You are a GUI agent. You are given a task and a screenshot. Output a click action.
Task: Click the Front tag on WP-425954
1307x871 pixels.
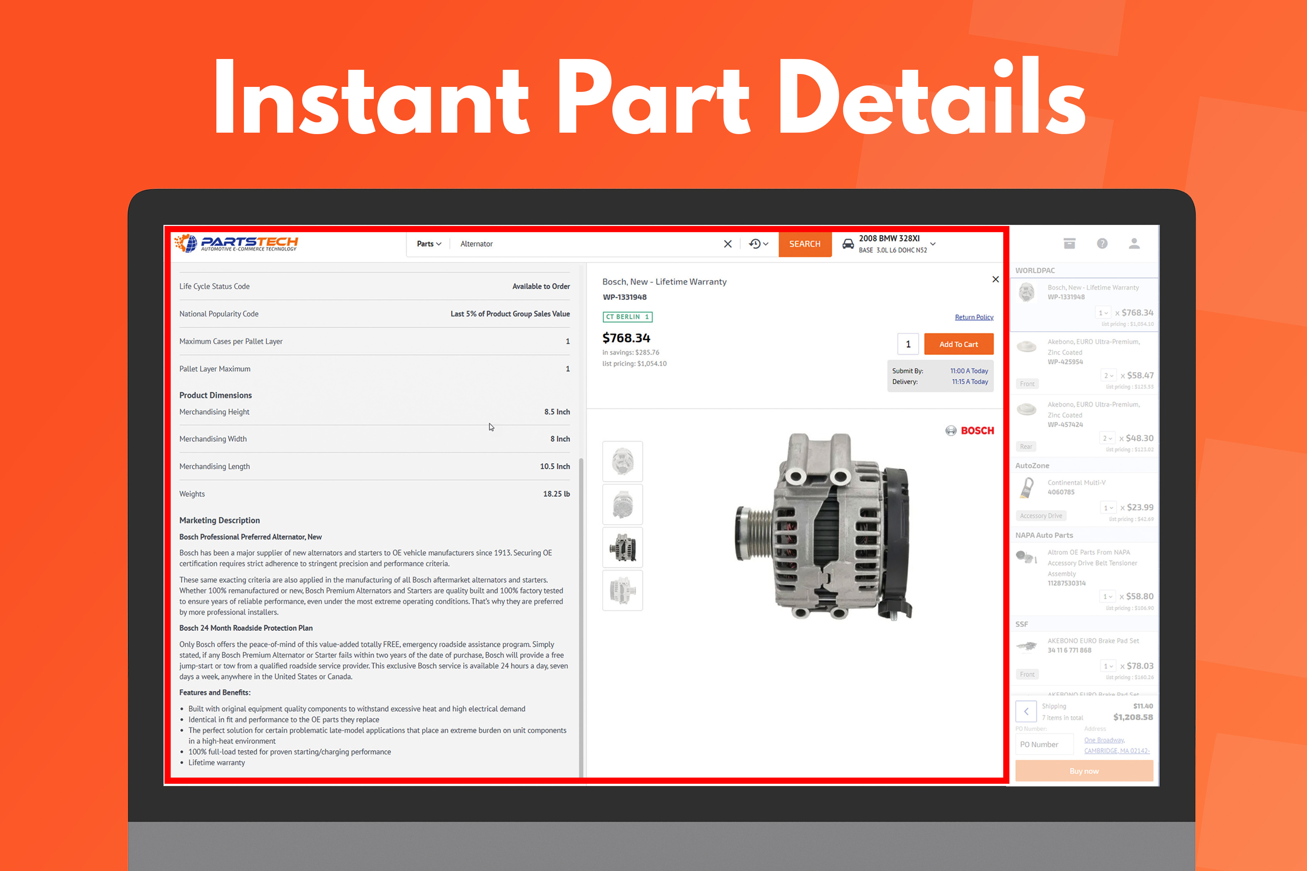pos(1027,384)
